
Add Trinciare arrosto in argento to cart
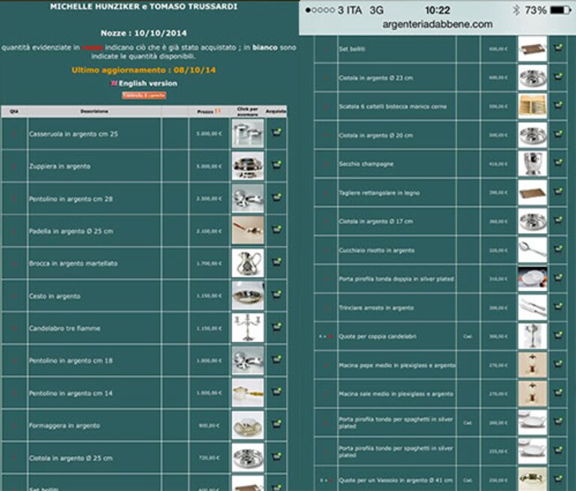[x=558, y=306]
